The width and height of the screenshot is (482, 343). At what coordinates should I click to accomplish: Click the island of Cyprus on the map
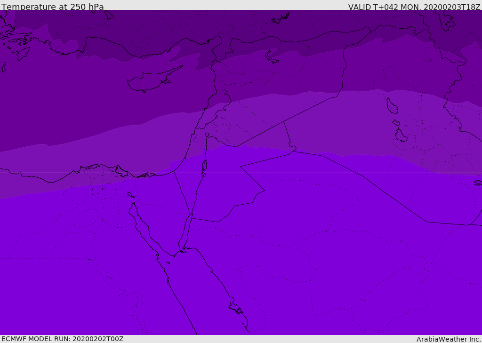152,80
